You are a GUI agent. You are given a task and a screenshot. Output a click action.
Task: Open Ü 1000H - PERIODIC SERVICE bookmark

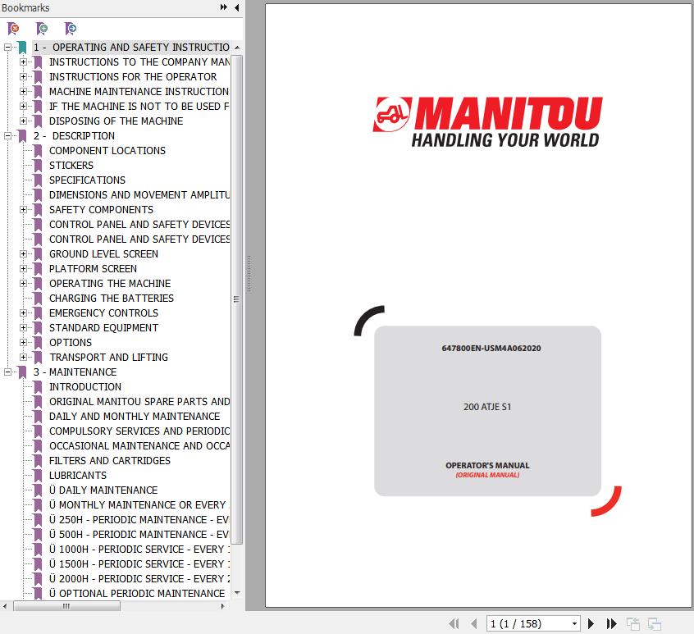(139, 549)
